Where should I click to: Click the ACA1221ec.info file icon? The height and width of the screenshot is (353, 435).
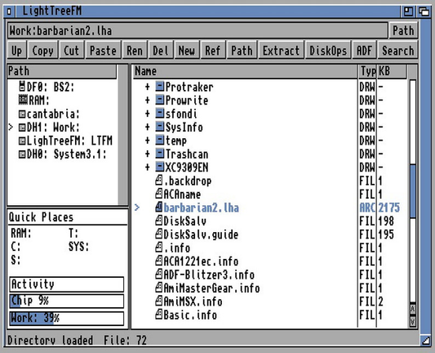pyautogui.click(x=158, y=261)
